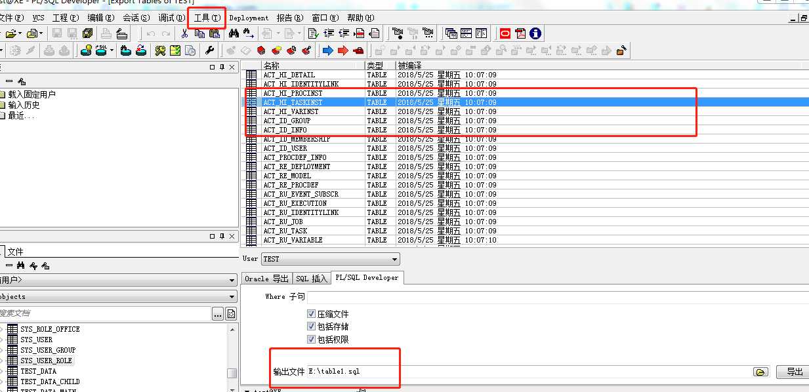Click the 类型 column header

[380, 66]
